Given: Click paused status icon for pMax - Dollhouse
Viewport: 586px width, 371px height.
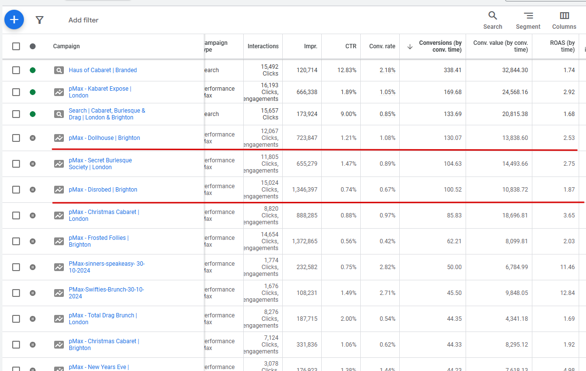Looking at the screenshot, I should [33, 138].
